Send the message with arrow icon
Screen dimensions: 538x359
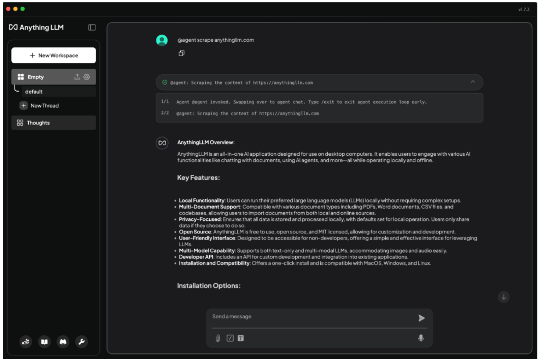point(421,318)
